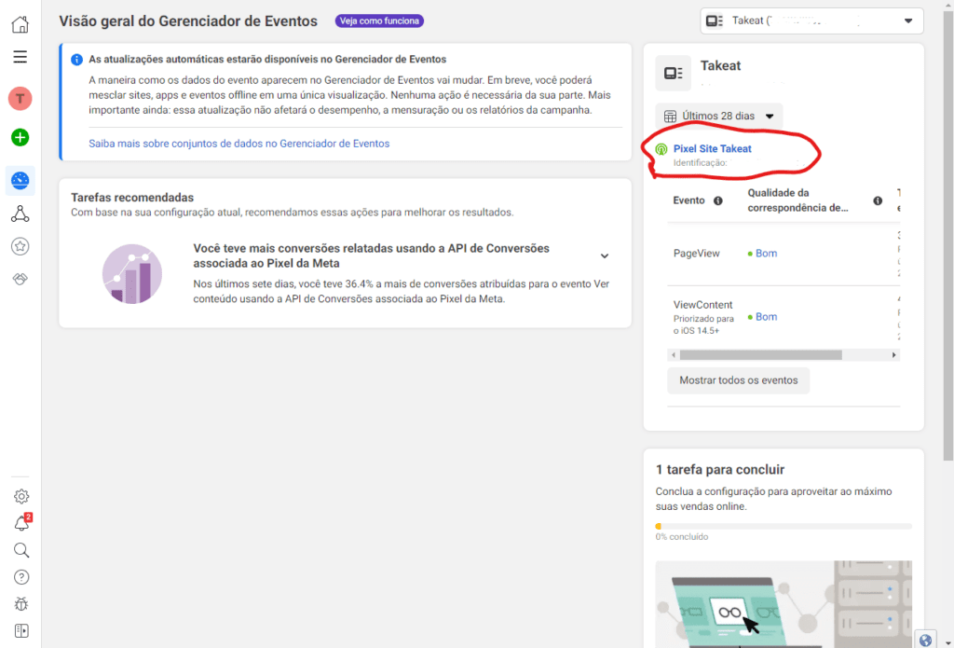Image resolution: width=954 pixels, height=648 pixels.
Task: Click Mostrar todos os eventos button
Action: (x=738, y=380)
